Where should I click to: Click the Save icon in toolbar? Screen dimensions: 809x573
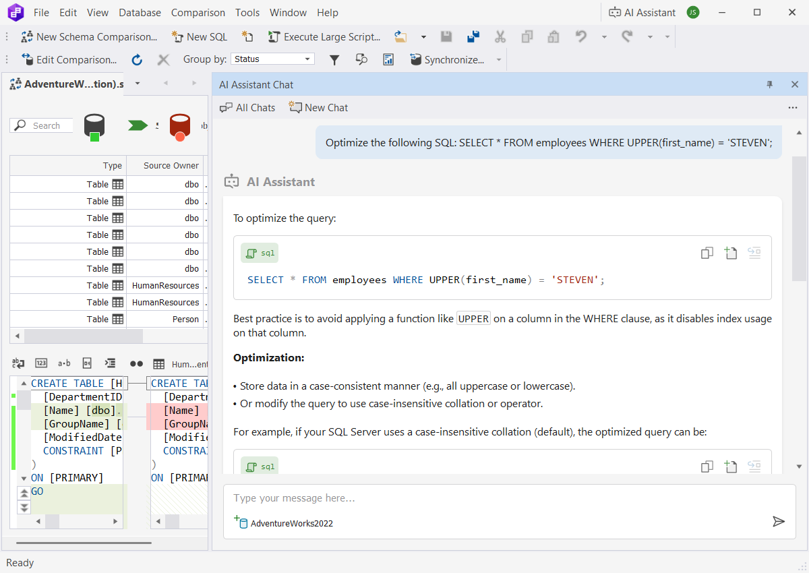click(446, 37)
